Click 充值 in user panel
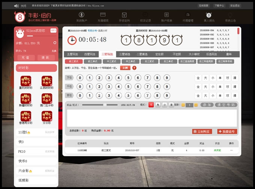 26,58
